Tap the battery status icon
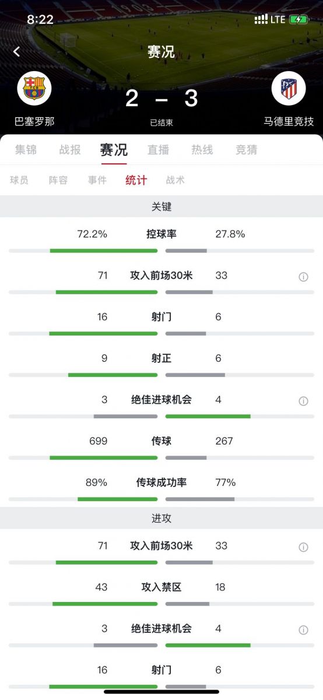Image resolution: width=323 pixels, height=700 pixels. (x=299, y=19)
